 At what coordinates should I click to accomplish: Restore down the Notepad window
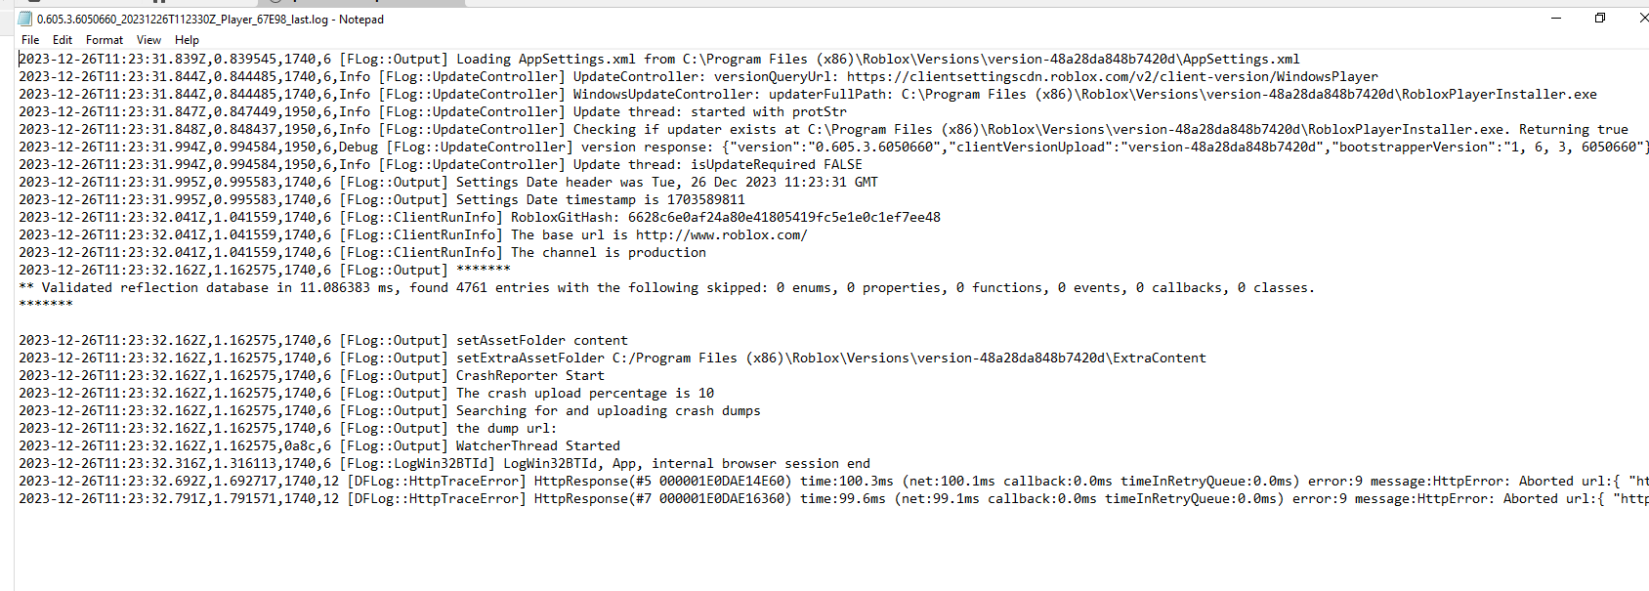point(1600,18)
